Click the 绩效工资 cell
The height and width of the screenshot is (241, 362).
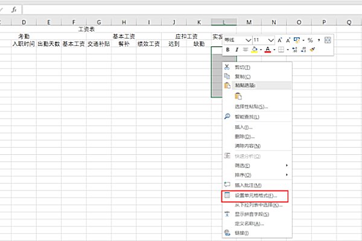coord(148,44)
